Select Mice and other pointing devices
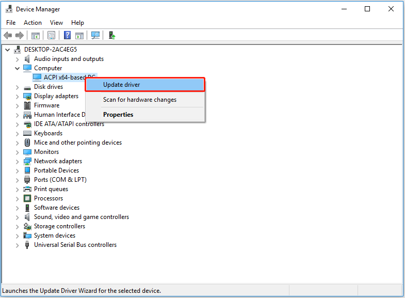 [x=77, y=143]
